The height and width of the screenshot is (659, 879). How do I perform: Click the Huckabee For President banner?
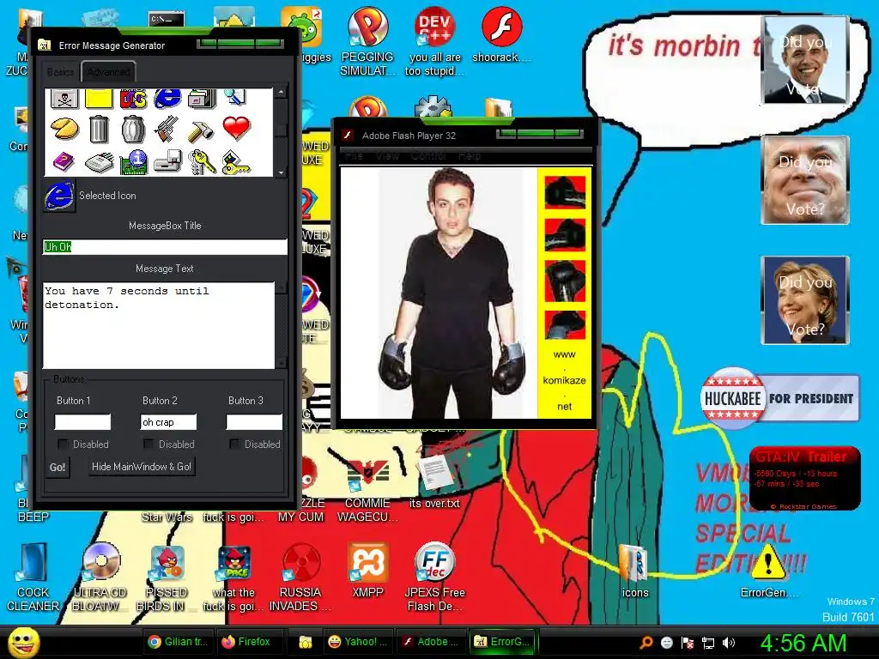pos(779,398)
